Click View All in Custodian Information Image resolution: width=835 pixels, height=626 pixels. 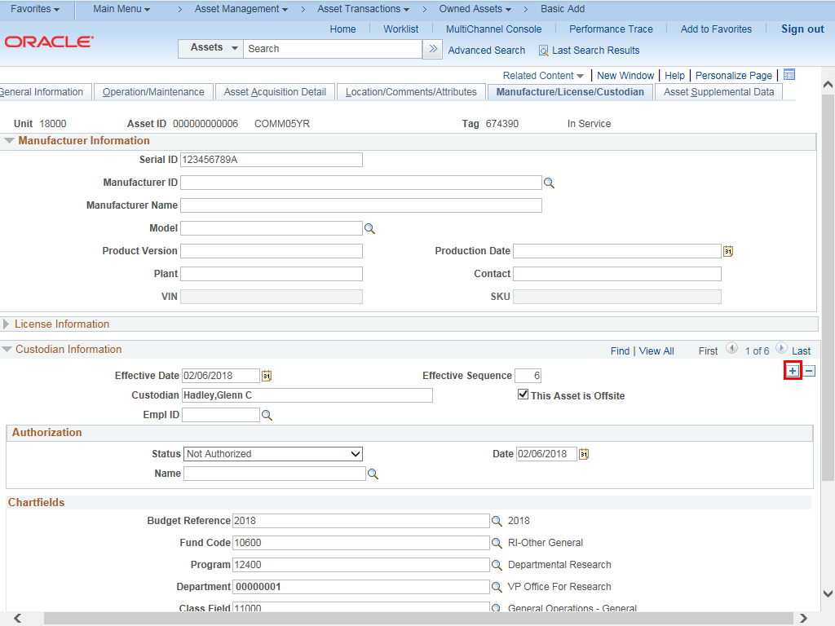point(656,351)
